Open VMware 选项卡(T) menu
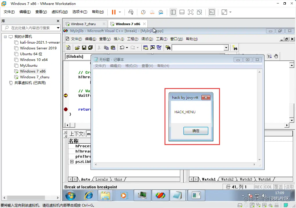Image resolution: width=296 pixels, height=208 pixels. (80, 12)
